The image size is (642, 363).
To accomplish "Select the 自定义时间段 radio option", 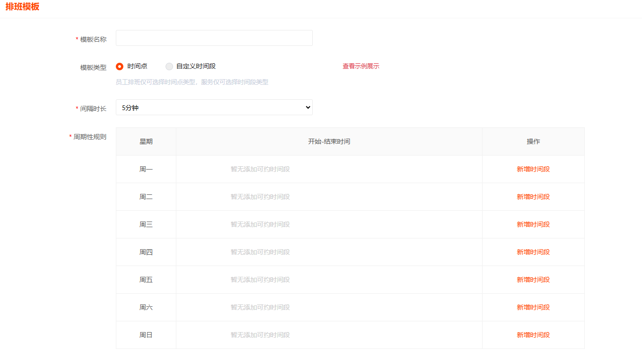I will point(169,67).
